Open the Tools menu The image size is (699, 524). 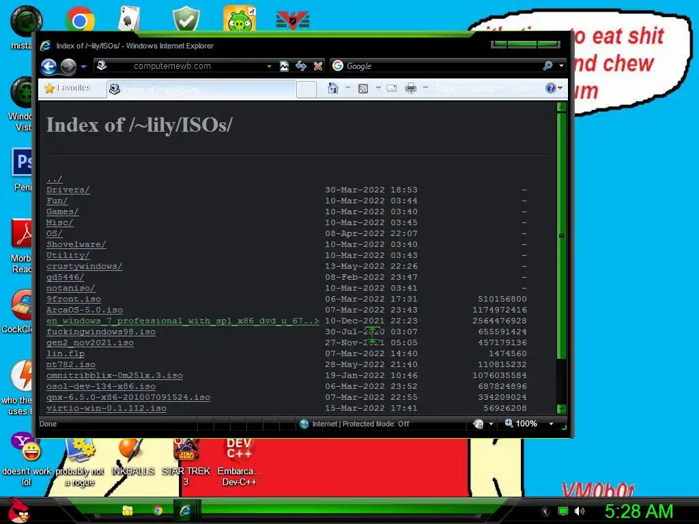[524, 88]
